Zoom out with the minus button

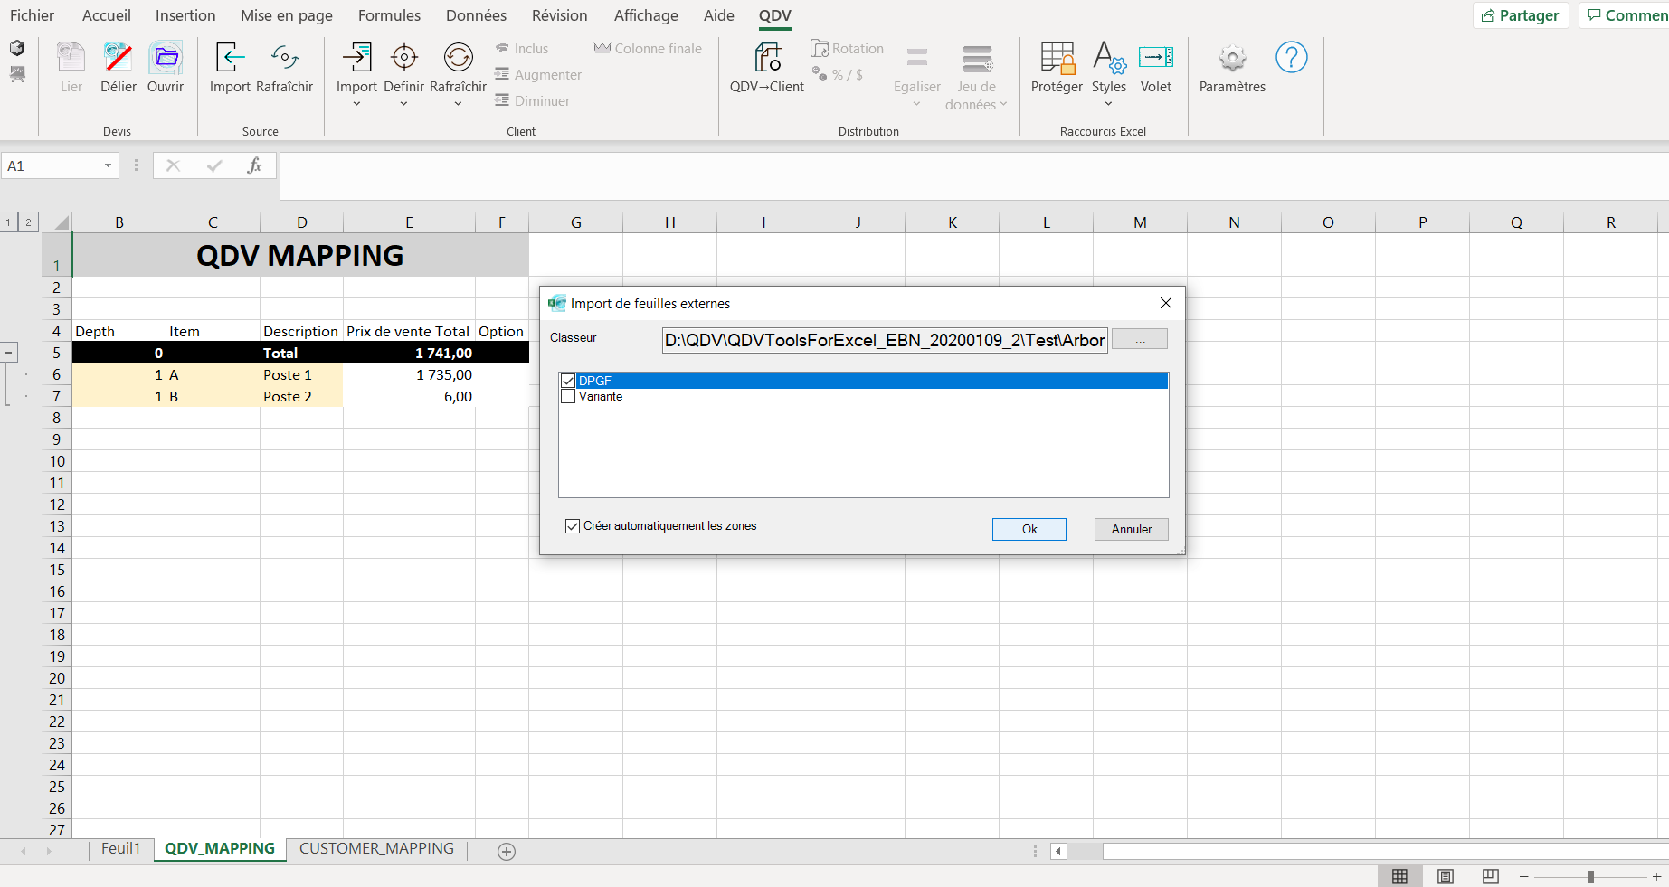[1524, 876]
